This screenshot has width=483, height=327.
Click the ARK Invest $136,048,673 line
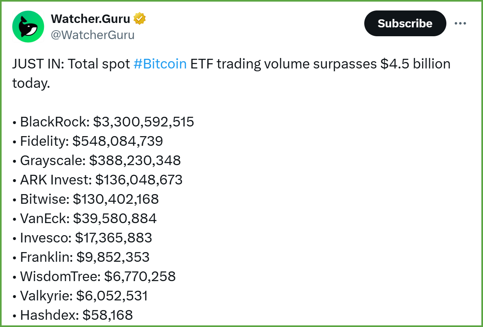[x=97, y=180]
